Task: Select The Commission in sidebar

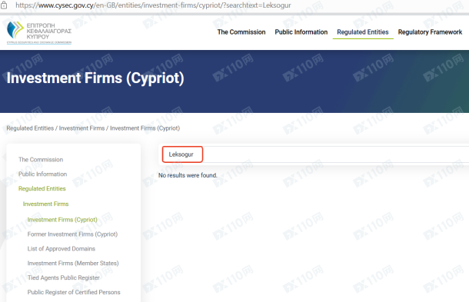Action: click(x=41, y=160)
